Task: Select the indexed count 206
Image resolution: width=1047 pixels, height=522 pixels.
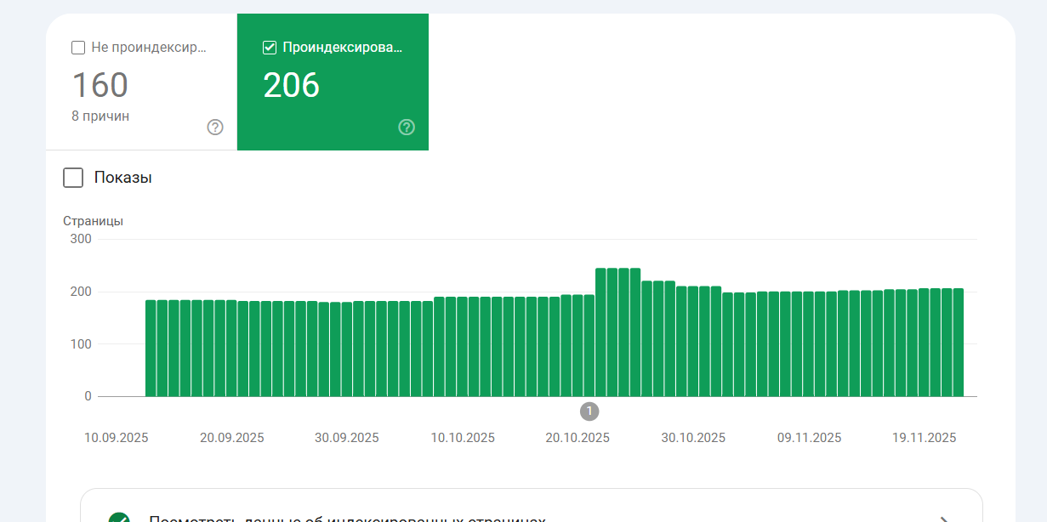Action: click(x=292, y=86)
